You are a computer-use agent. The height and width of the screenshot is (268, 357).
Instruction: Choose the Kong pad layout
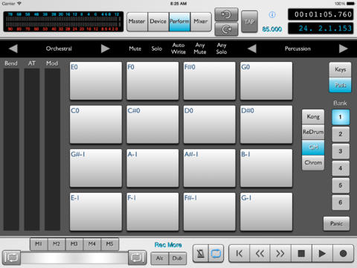coord(313,117)
